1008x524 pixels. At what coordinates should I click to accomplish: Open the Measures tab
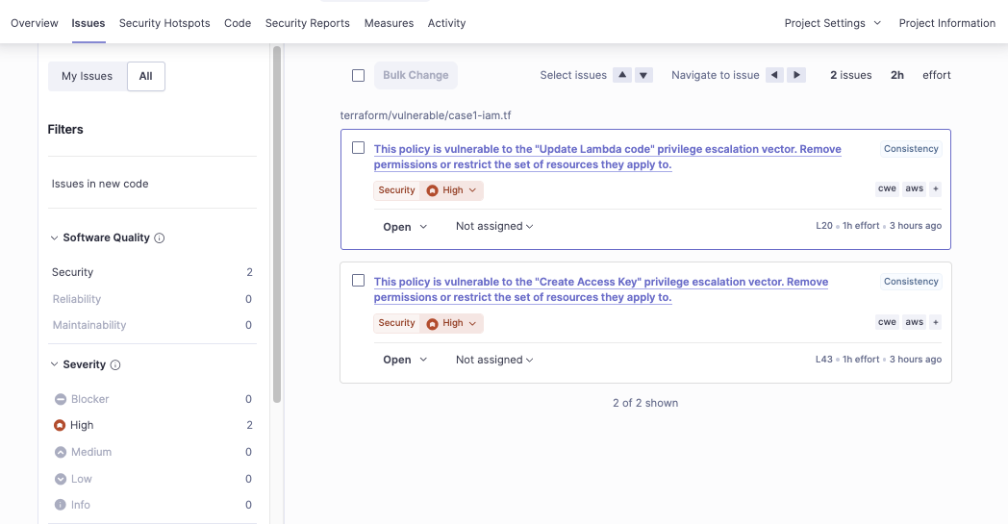tap(389, 23)
